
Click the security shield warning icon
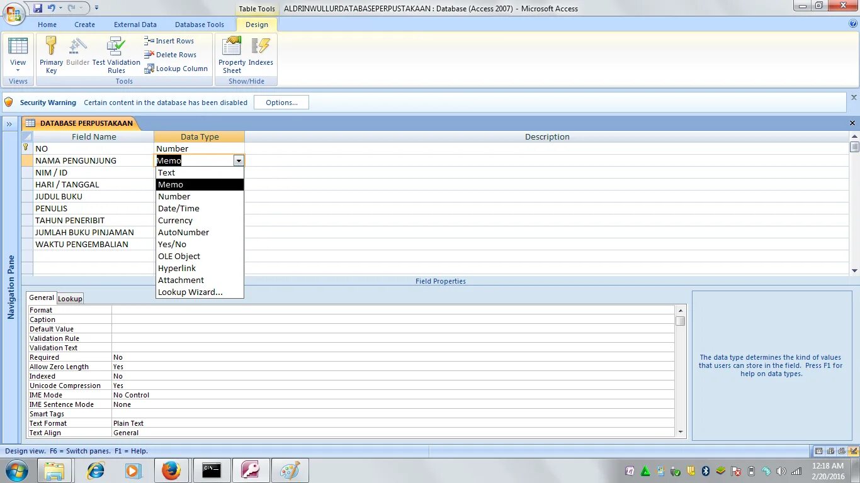pos(9,102)
